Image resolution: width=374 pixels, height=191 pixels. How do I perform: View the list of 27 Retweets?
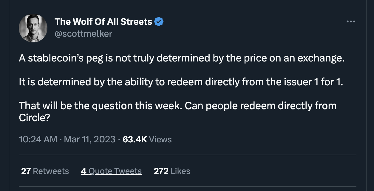(45, 171)
